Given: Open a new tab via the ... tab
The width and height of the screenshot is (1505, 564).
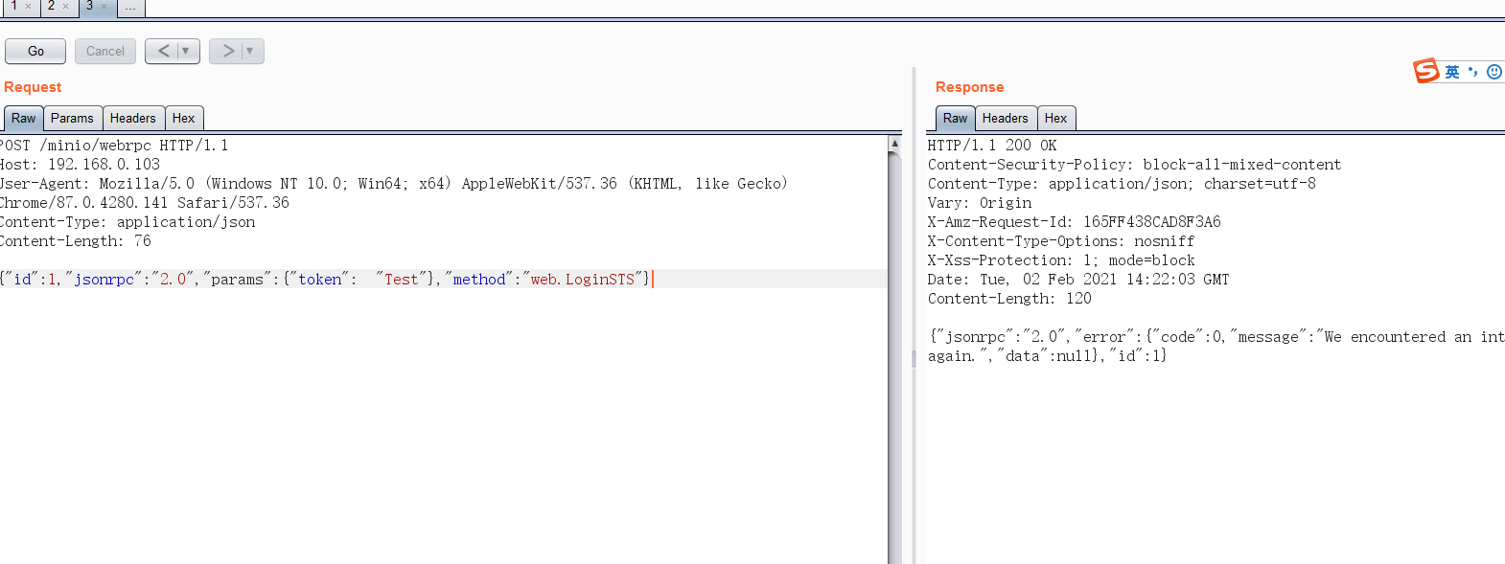Looking at the screenshot, I should [130, 8].
